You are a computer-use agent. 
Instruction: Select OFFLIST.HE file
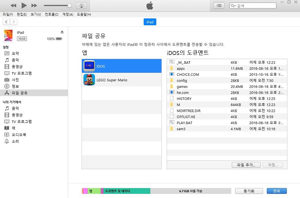coord(227,117)
